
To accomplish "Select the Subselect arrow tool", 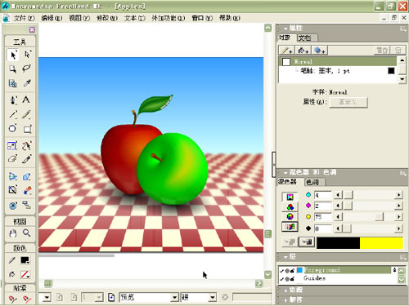I will click(27, 55).
